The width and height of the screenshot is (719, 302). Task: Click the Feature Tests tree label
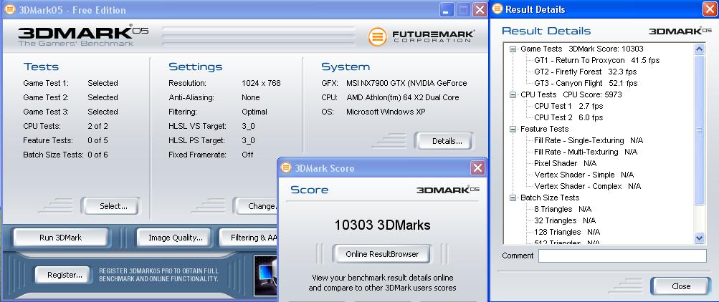544,129
